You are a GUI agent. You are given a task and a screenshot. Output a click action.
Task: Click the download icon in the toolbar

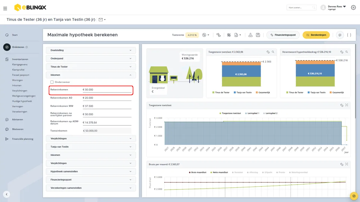[x=250, y=35]
